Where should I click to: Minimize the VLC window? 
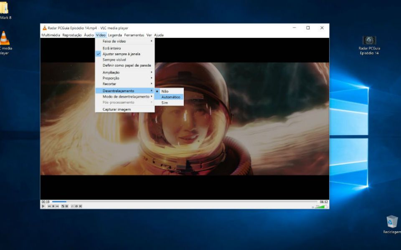click(x=294, y=28)
